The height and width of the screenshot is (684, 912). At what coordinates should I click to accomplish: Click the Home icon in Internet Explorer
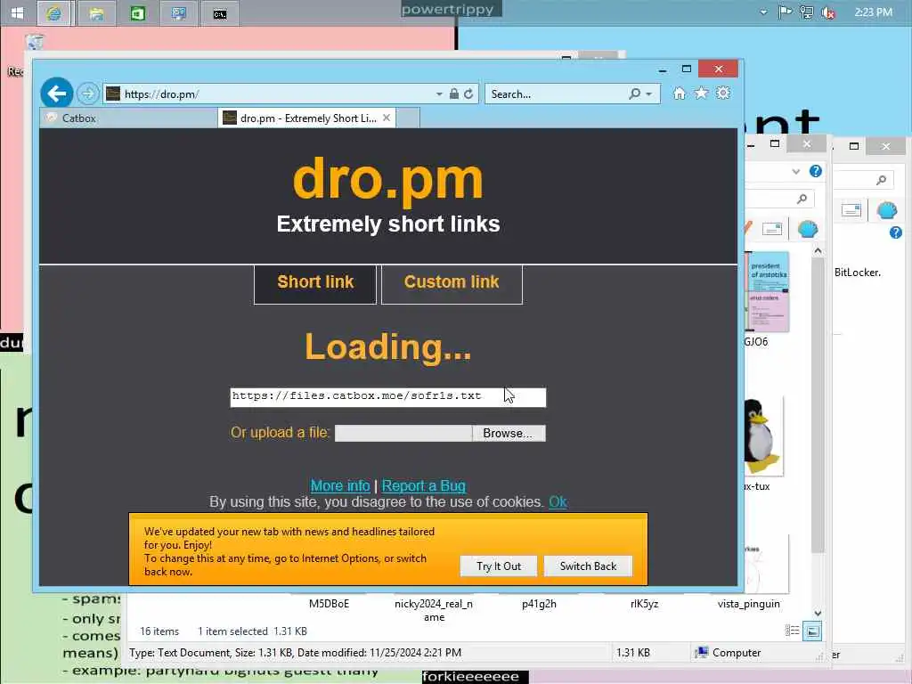click(680, 93)
